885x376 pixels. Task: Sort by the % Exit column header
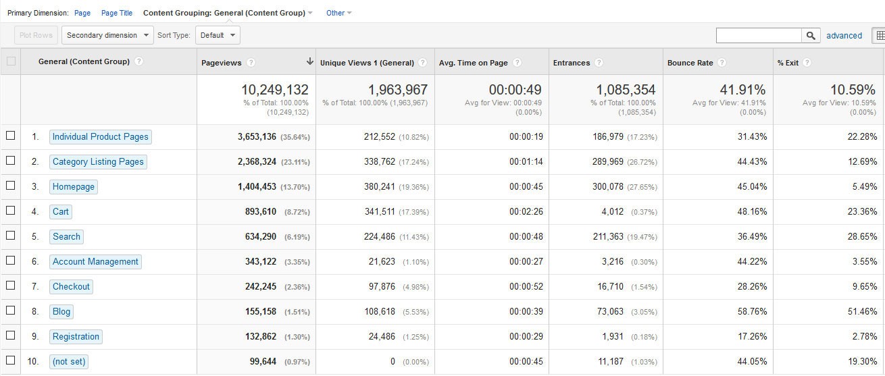(x=788, y=63)
